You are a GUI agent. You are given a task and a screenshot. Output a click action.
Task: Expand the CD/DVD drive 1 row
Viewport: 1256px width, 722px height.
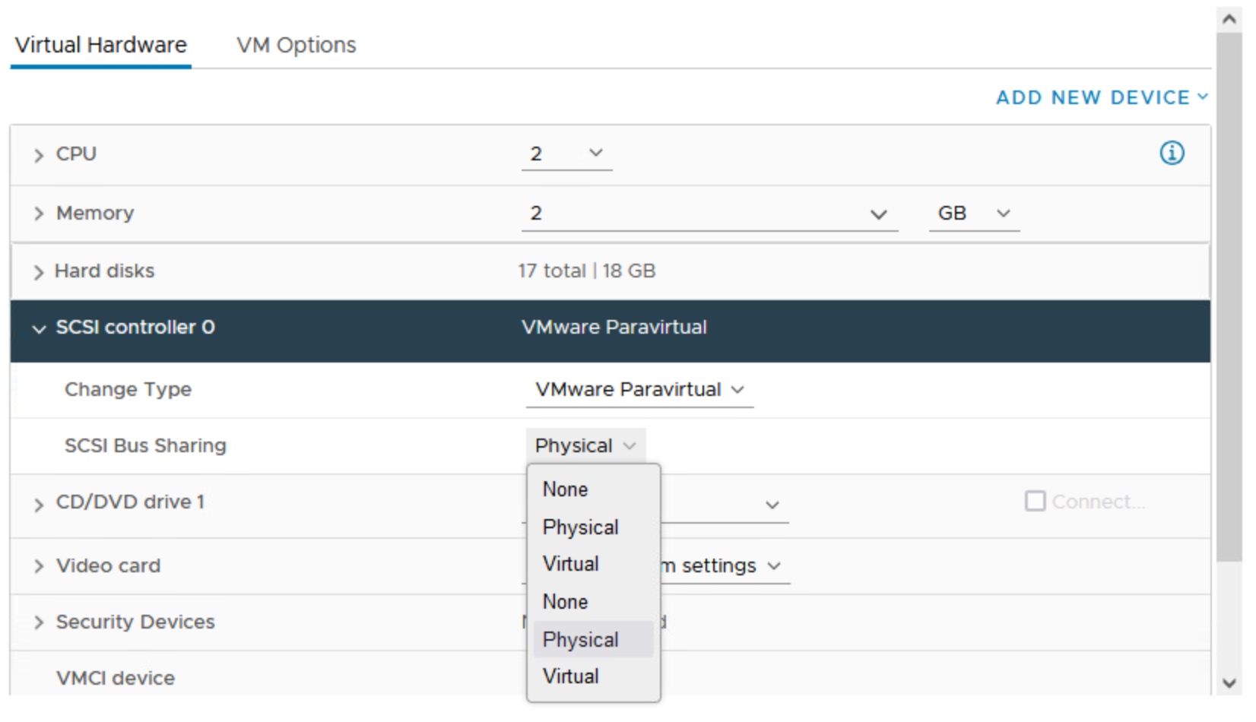tap(39, 505)
